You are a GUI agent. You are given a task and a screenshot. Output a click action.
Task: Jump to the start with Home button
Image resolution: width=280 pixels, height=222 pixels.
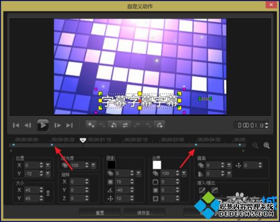(16, 125)
